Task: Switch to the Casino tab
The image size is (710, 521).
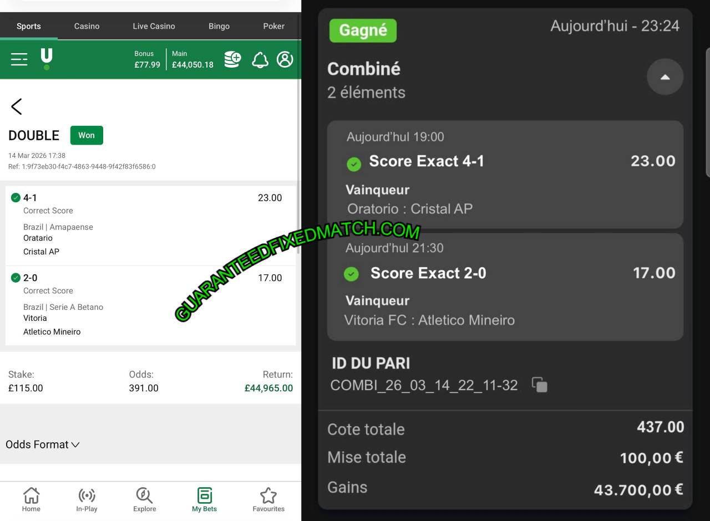Action: coord(87,26)
